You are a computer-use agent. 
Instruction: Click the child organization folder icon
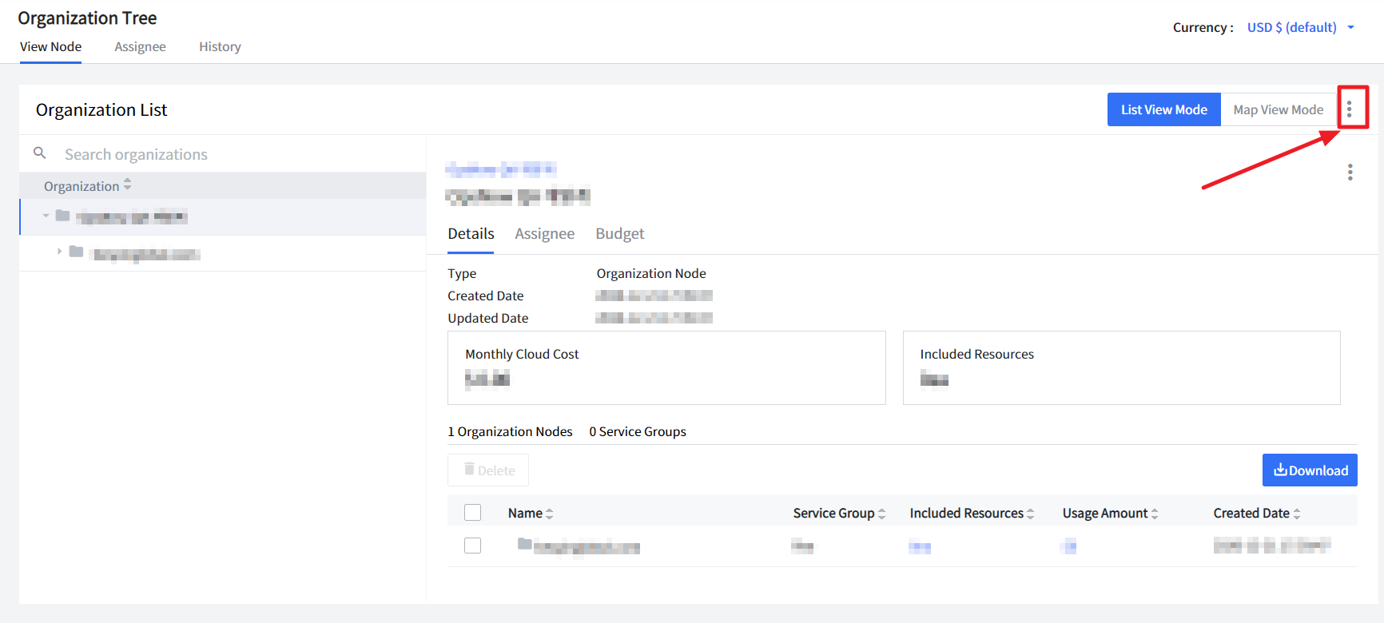77,252
